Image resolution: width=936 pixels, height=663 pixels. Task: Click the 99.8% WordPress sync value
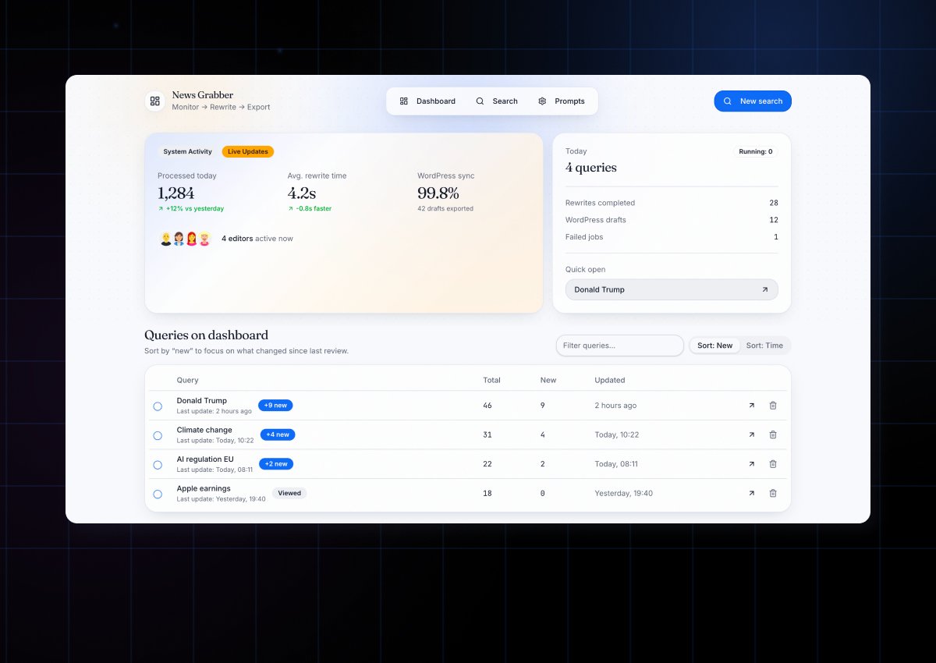tap(438, 193)
